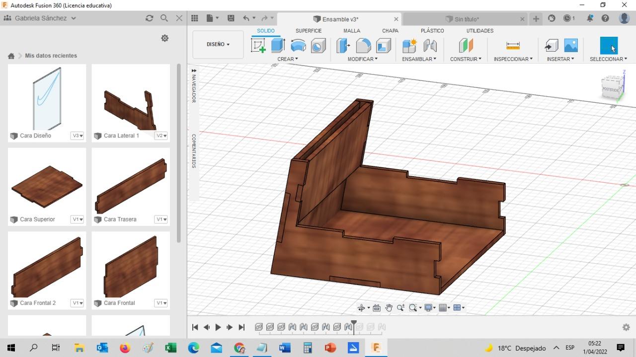This screenshot has height=357, width=636.
Task: Open the Cara Diseño V3 version dropdown
Action: tap(77, 136)
